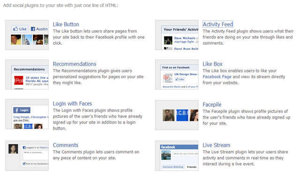Image resolution: width=300 pixels, height=177 pixels.
Task: Open the Activity Feed plugin link
Action: pyautogui.click(x=217, y=24)
